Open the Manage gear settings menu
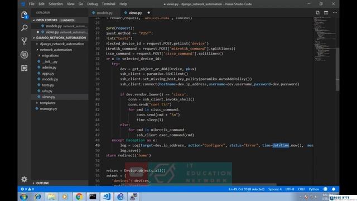This screenshot has width=357, height=201. tap(24, 179)
